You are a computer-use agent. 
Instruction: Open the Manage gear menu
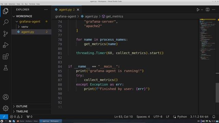(x=5, y=108)
